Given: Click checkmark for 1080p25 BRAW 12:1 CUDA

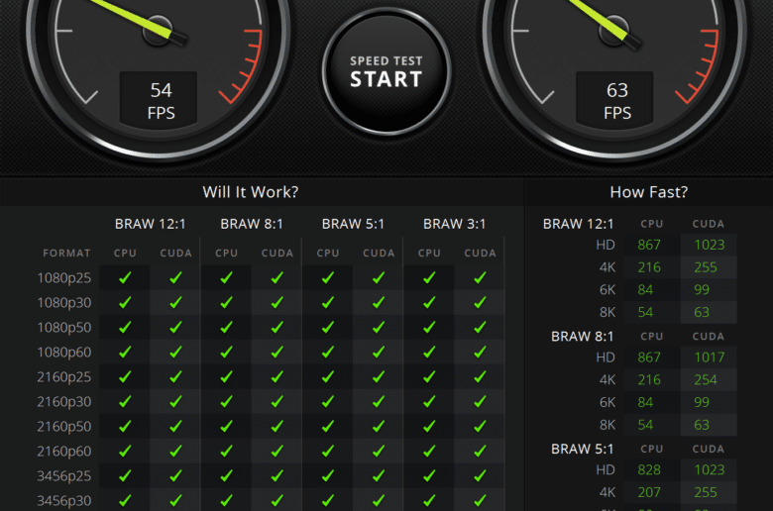Looking at the screenshot, I should click(176, 278).
